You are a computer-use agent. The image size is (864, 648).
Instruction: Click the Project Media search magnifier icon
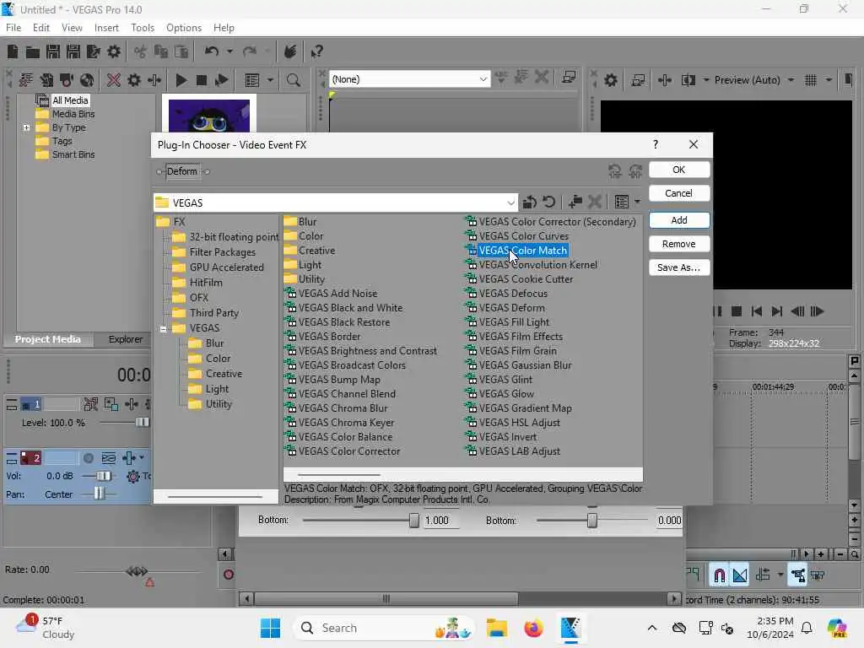[x=294, y=80]
